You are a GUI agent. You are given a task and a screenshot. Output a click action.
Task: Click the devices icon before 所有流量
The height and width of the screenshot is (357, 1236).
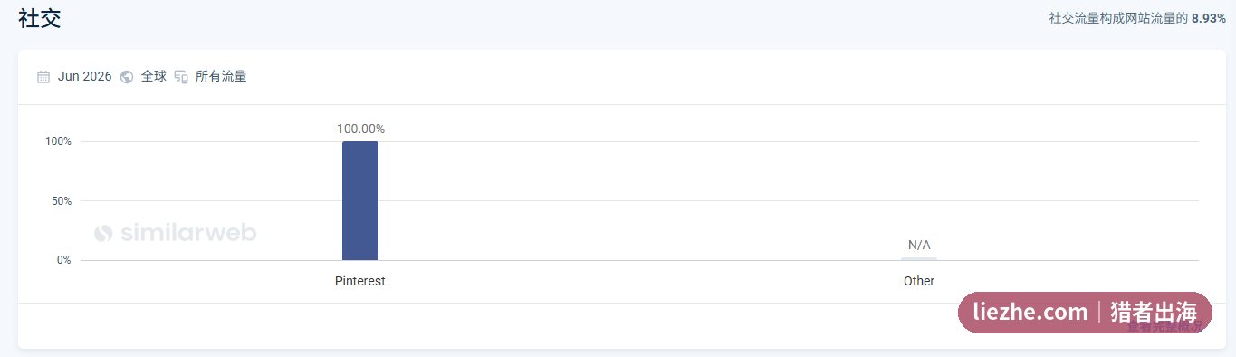point(181,77)
